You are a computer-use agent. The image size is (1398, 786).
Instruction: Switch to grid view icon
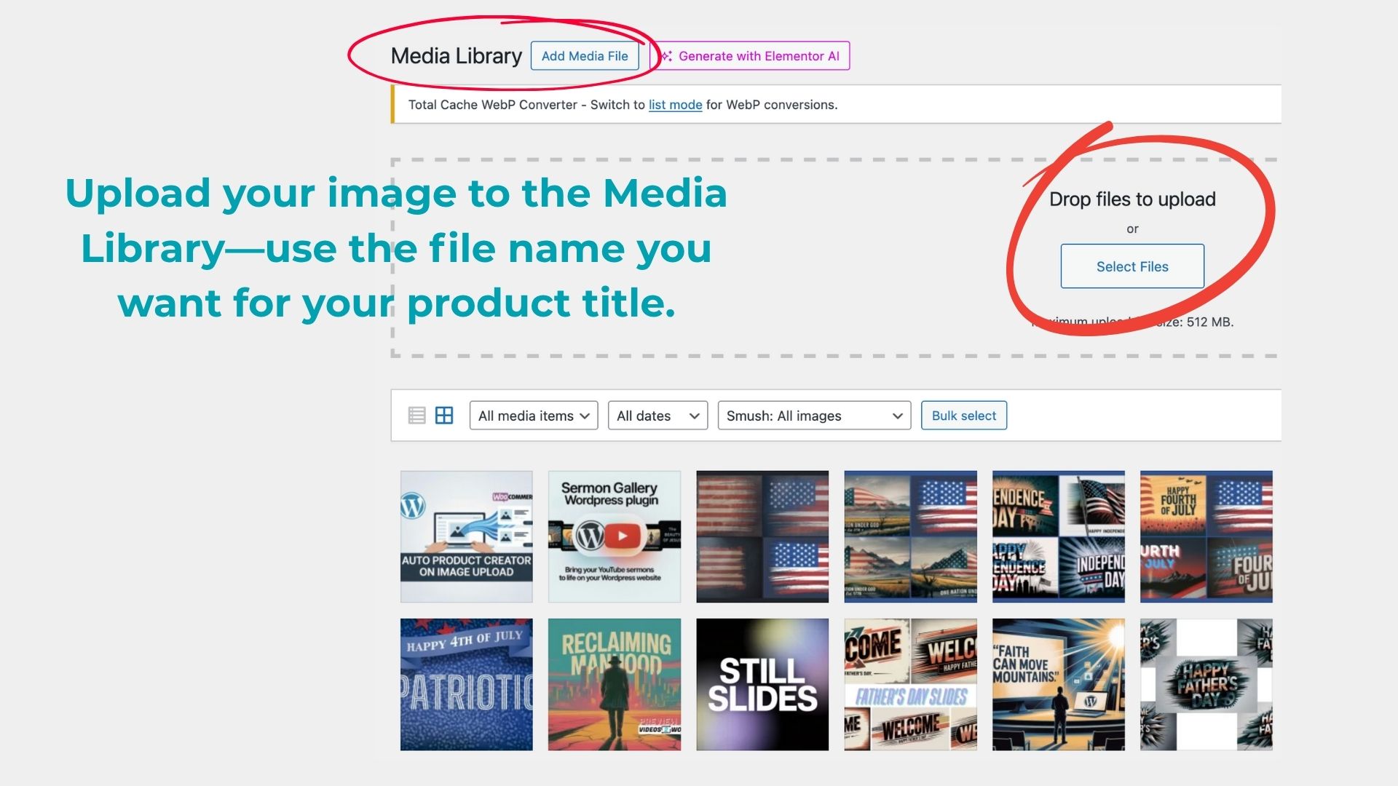pos(444,416)
